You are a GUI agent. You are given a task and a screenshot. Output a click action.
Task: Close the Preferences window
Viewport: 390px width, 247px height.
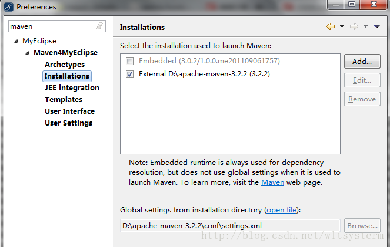[x=374, y=5]
